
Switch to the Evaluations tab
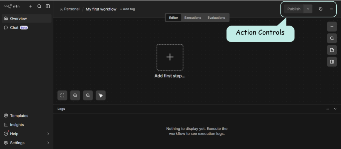tap(216, 18)
